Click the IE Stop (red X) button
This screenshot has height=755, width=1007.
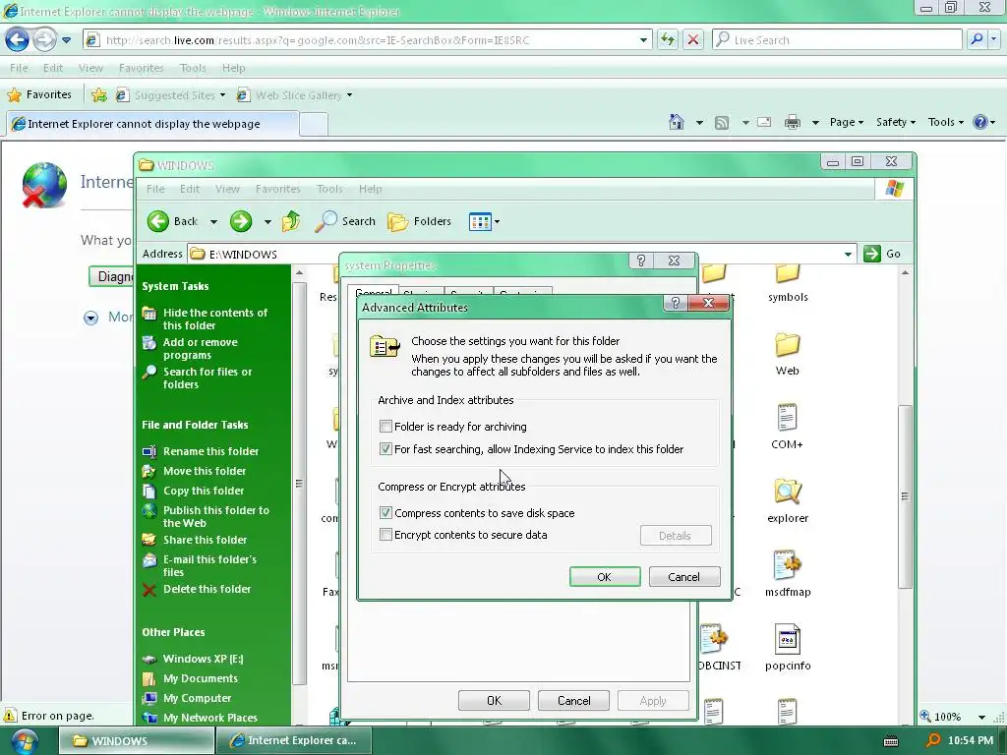[693, 39]
